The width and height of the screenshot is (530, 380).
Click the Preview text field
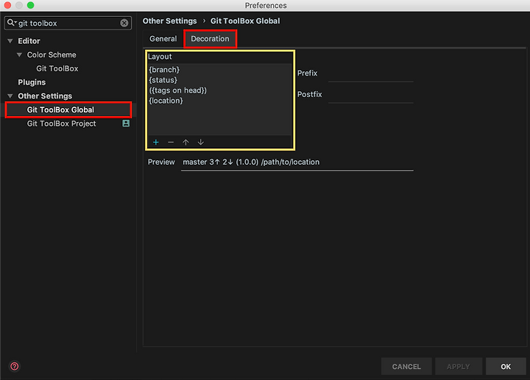(297, 162)
